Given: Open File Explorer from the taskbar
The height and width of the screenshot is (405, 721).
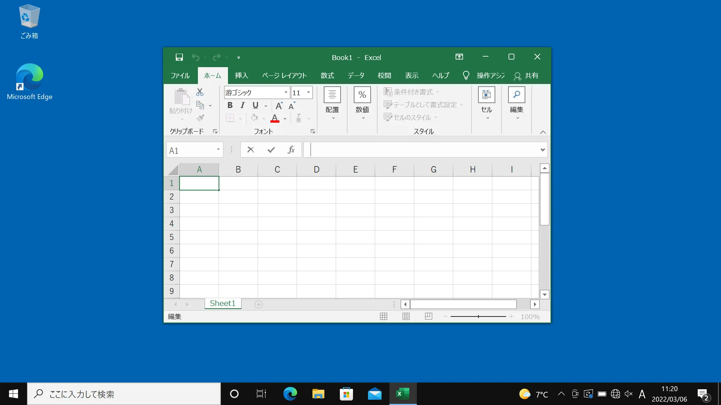Looking at the screenshot, I should click(x=318, y=394).
